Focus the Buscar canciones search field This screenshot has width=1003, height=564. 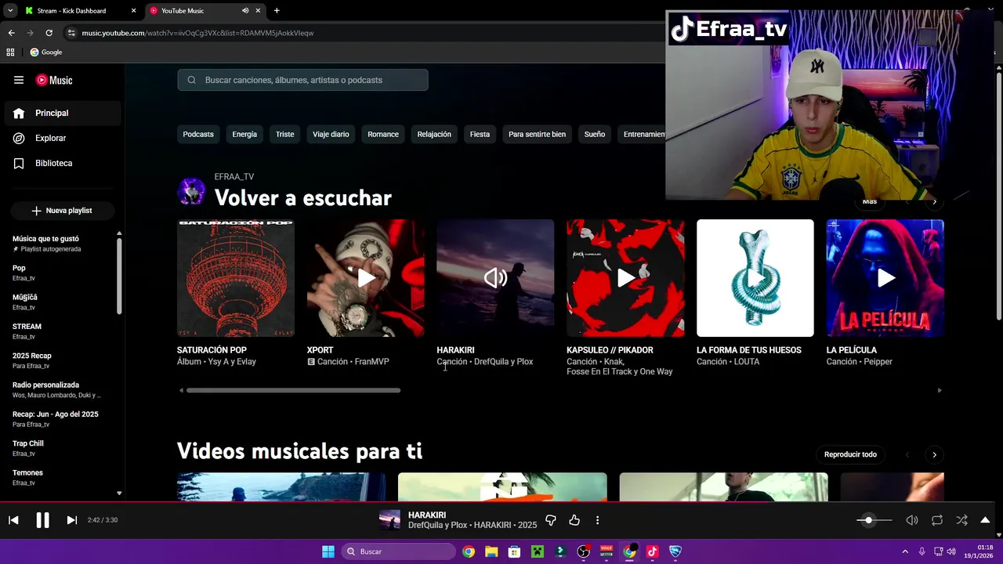point(302,80)
